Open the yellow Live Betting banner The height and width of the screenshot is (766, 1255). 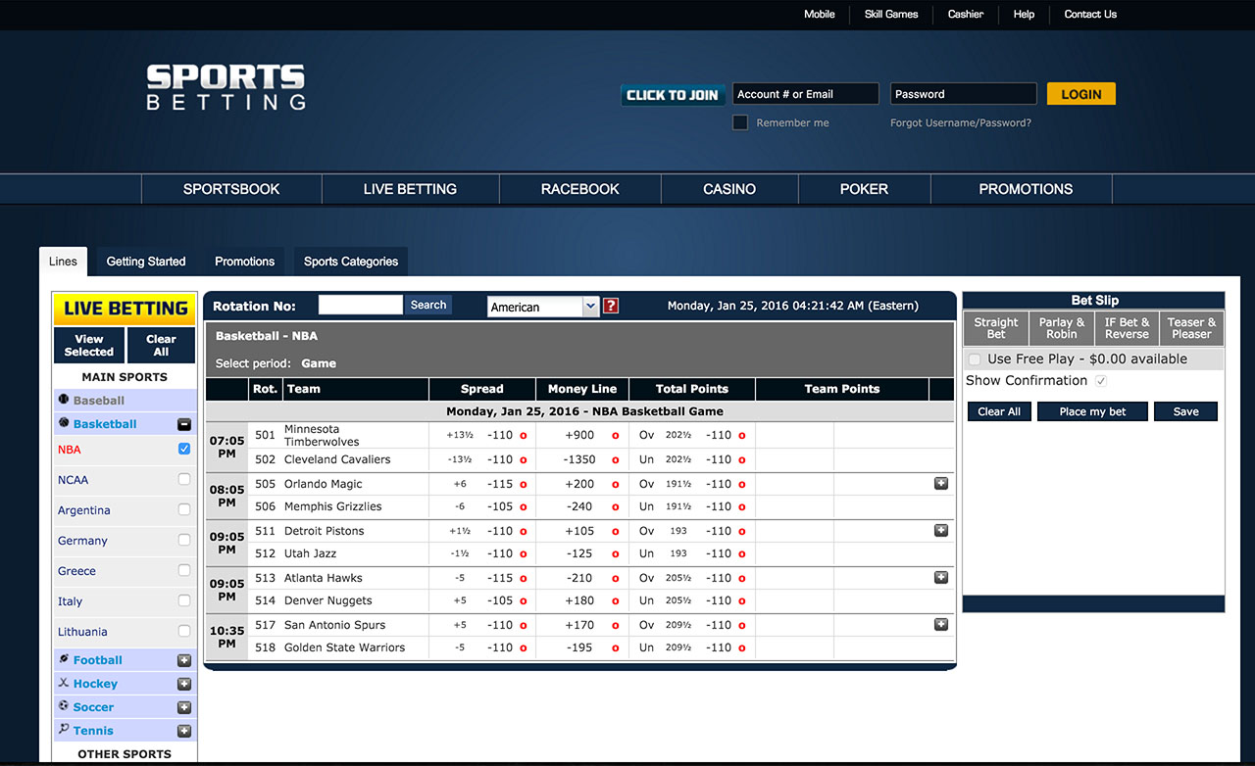point(125,309)
